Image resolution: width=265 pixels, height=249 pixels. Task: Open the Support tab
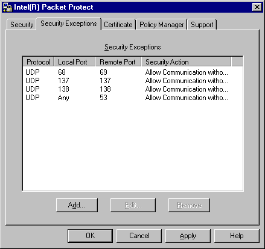tap(202, 25)
